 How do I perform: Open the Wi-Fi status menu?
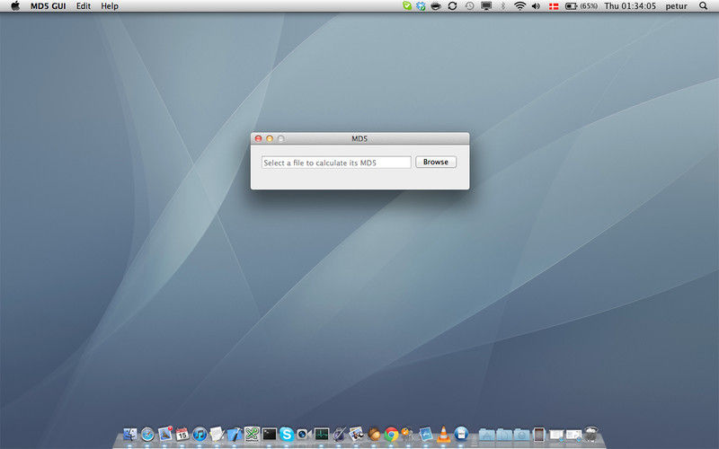pyautogui.click(x=519, y=6)
